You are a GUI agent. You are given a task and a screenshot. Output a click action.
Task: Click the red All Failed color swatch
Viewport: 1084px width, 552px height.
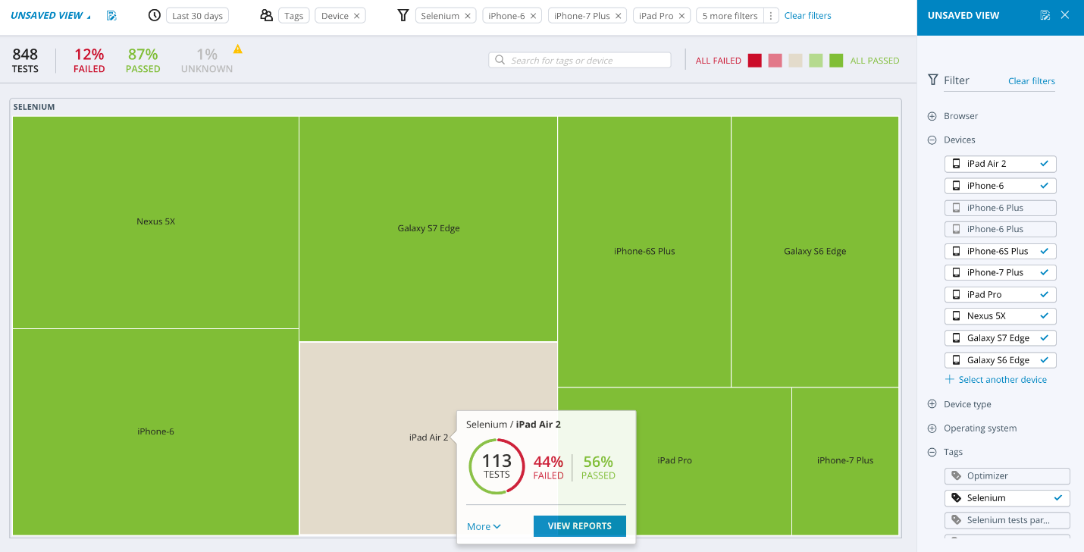point(754,61)
